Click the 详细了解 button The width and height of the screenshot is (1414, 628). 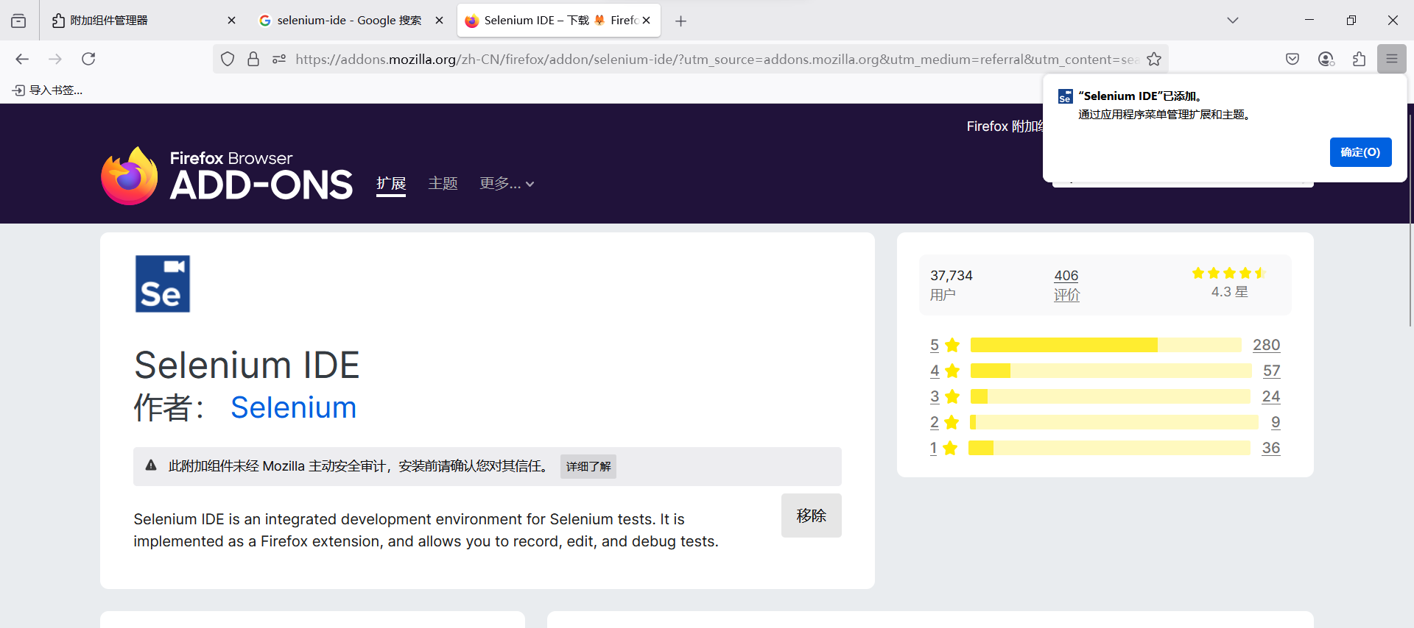tap(588, 466)
